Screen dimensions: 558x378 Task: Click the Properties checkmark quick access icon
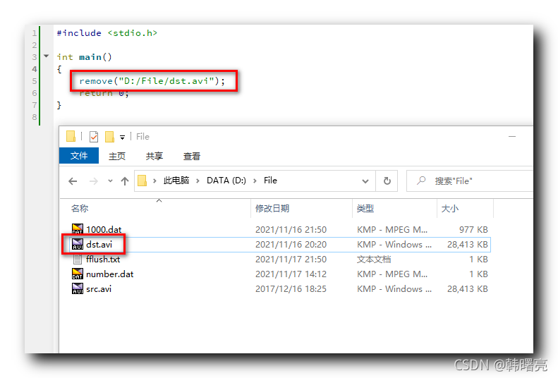click(x=94, y=137)
